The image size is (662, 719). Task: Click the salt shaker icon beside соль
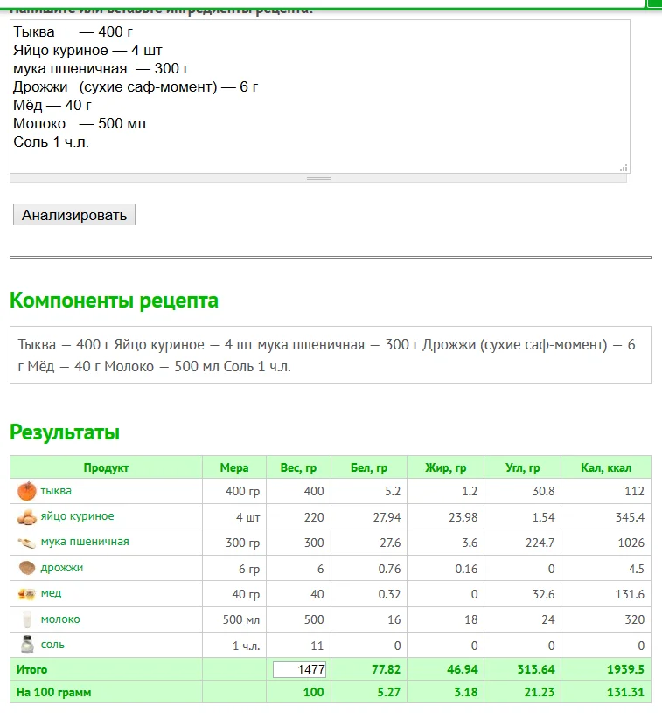click(27, 645)
